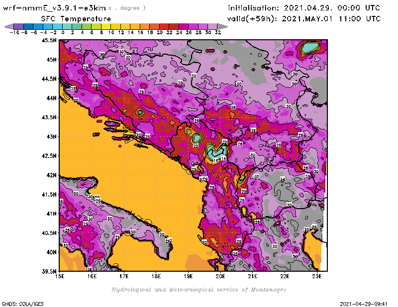Click the 39.5N latitude axis label
The height and width of the screenshot is (307, 398).
pos(49,271)
